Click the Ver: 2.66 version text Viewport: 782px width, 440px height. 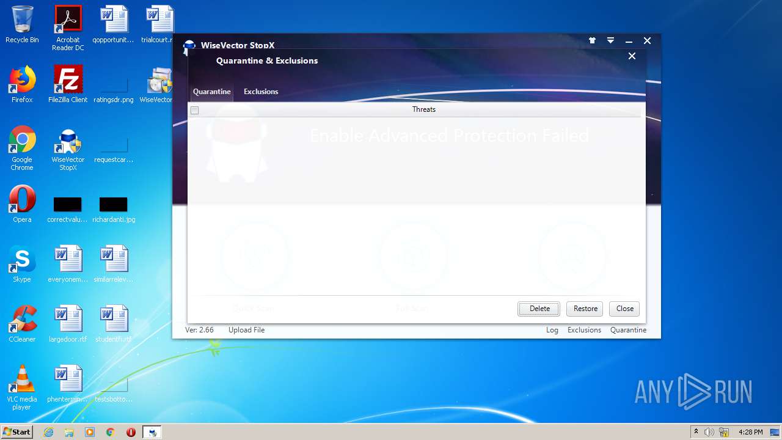pos(199,330)
